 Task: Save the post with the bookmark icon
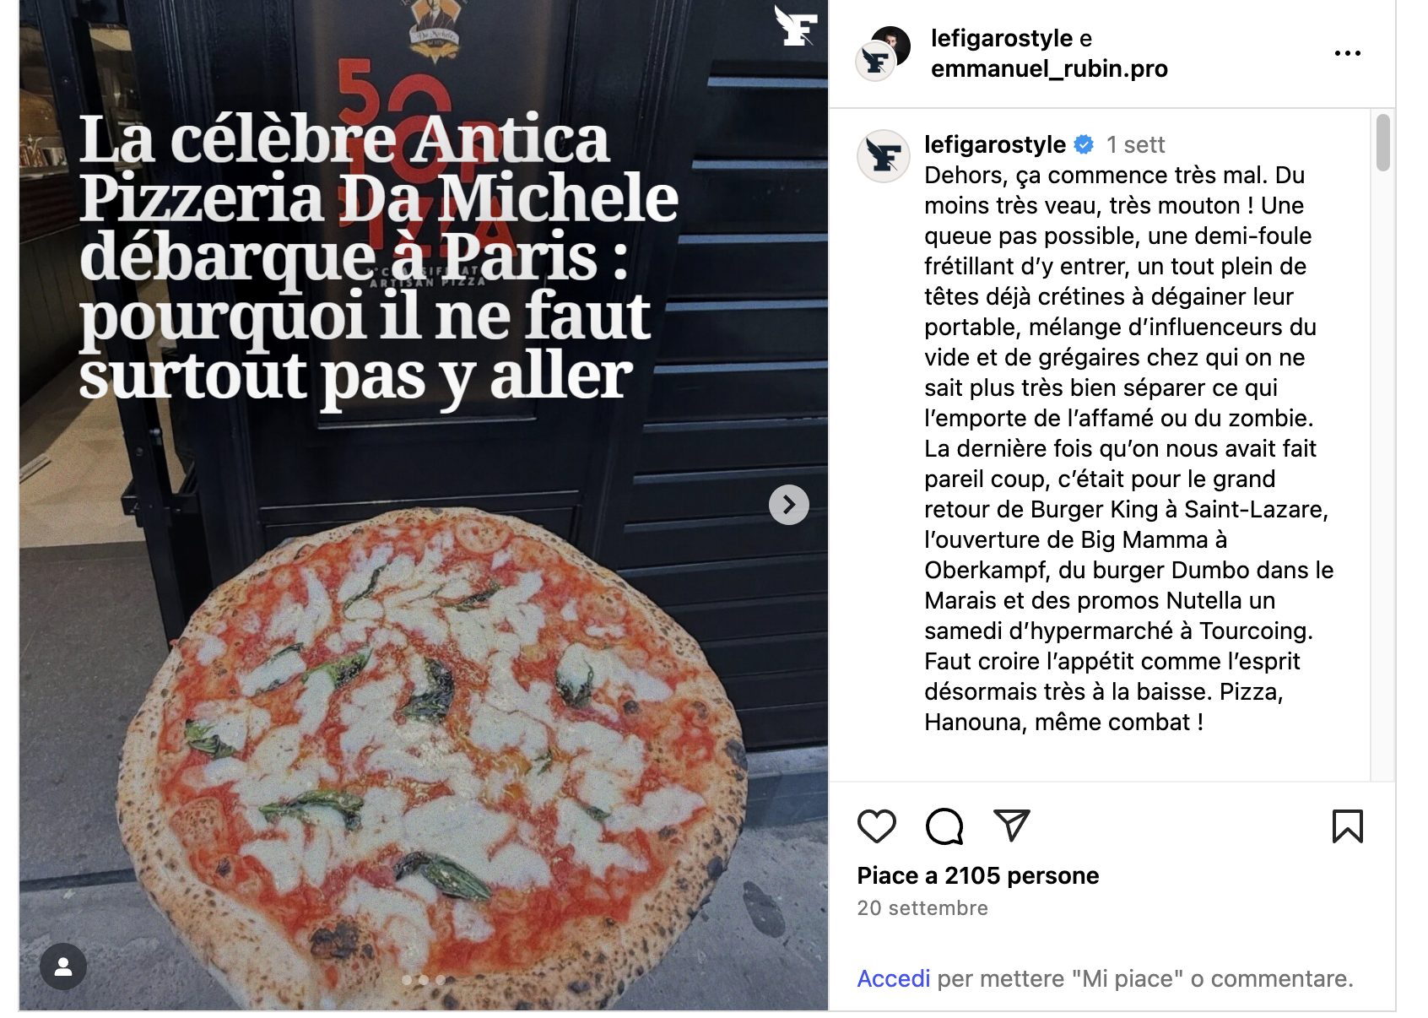tap(1347, 826)
